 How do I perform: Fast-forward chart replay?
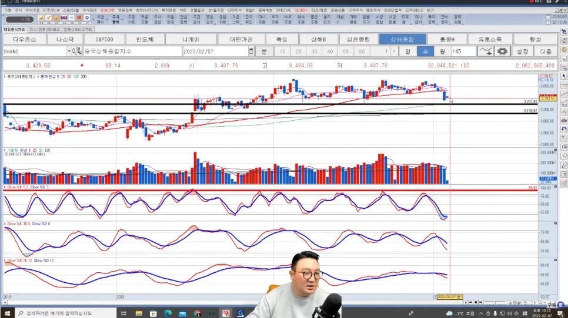(x=481, y=303)
